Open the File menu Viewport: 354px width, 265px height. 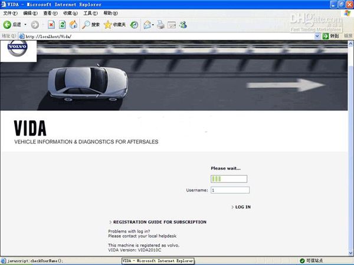(10, 13)
